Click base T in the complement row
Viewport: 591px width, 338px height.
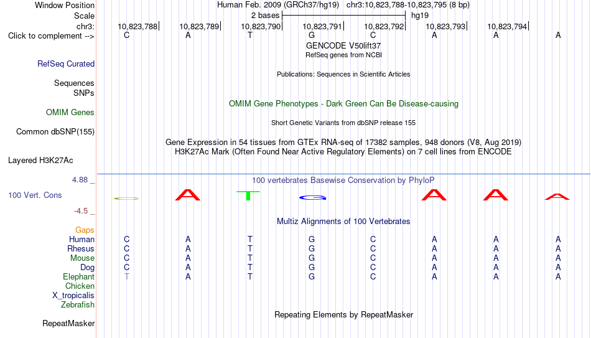point(250,35)
